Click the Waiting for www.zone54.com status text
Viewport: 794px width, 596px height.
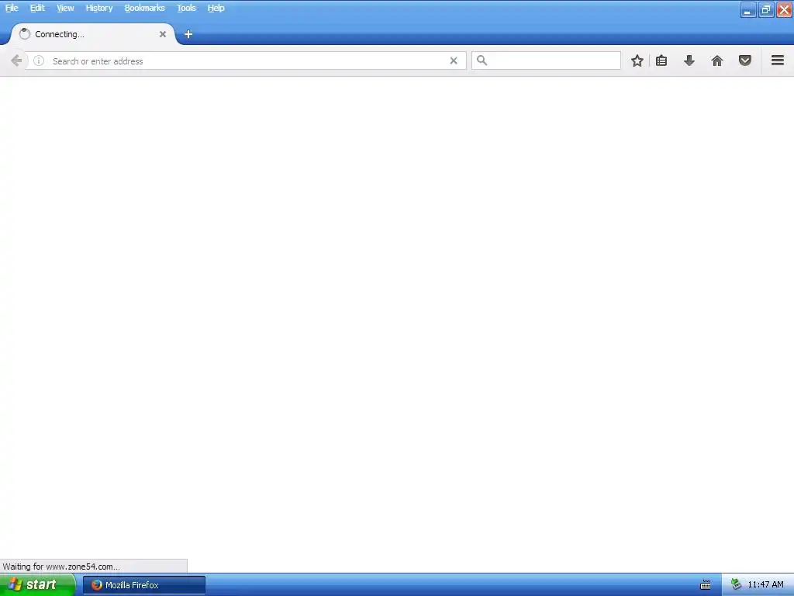61,567
